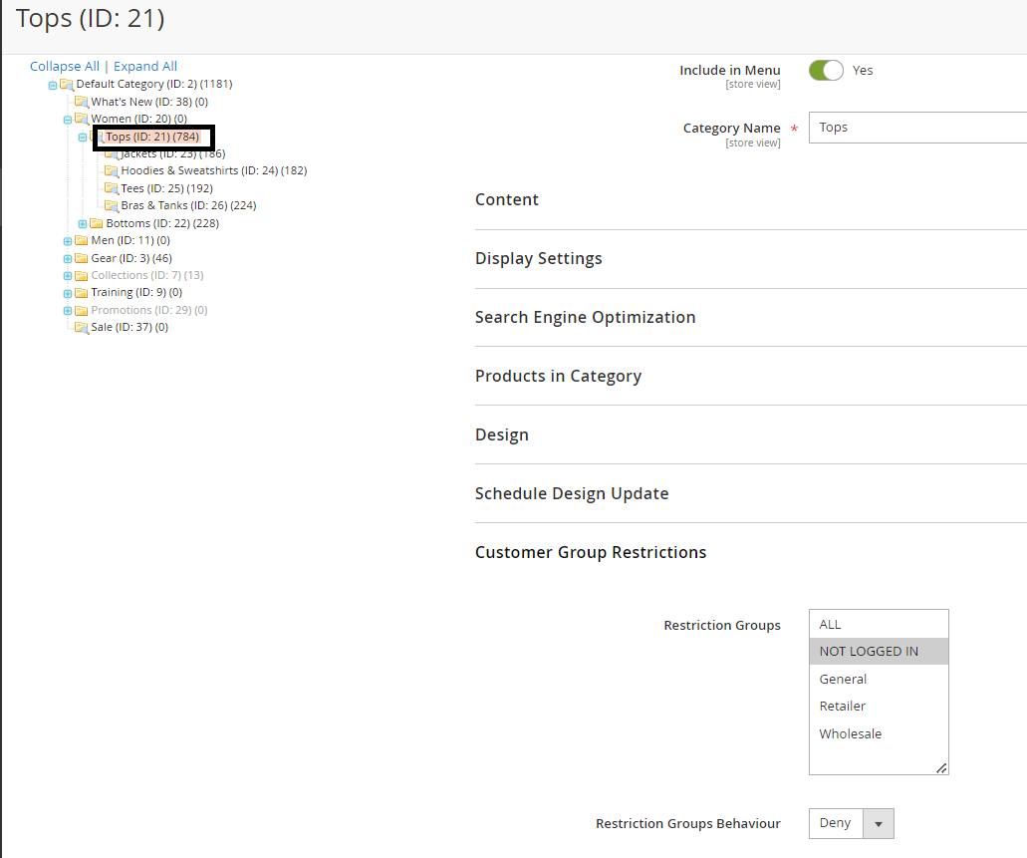This screenshot has width=1027, height=858.
Task: Click the Hoodies & Sweatshirts folder icon
Action: (x=112, y=171)
